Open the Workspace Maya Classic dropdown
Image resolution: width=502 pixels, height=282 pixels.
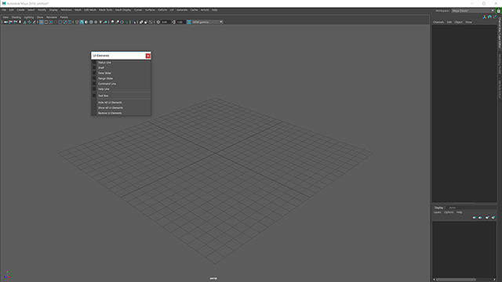coord(473,10)
